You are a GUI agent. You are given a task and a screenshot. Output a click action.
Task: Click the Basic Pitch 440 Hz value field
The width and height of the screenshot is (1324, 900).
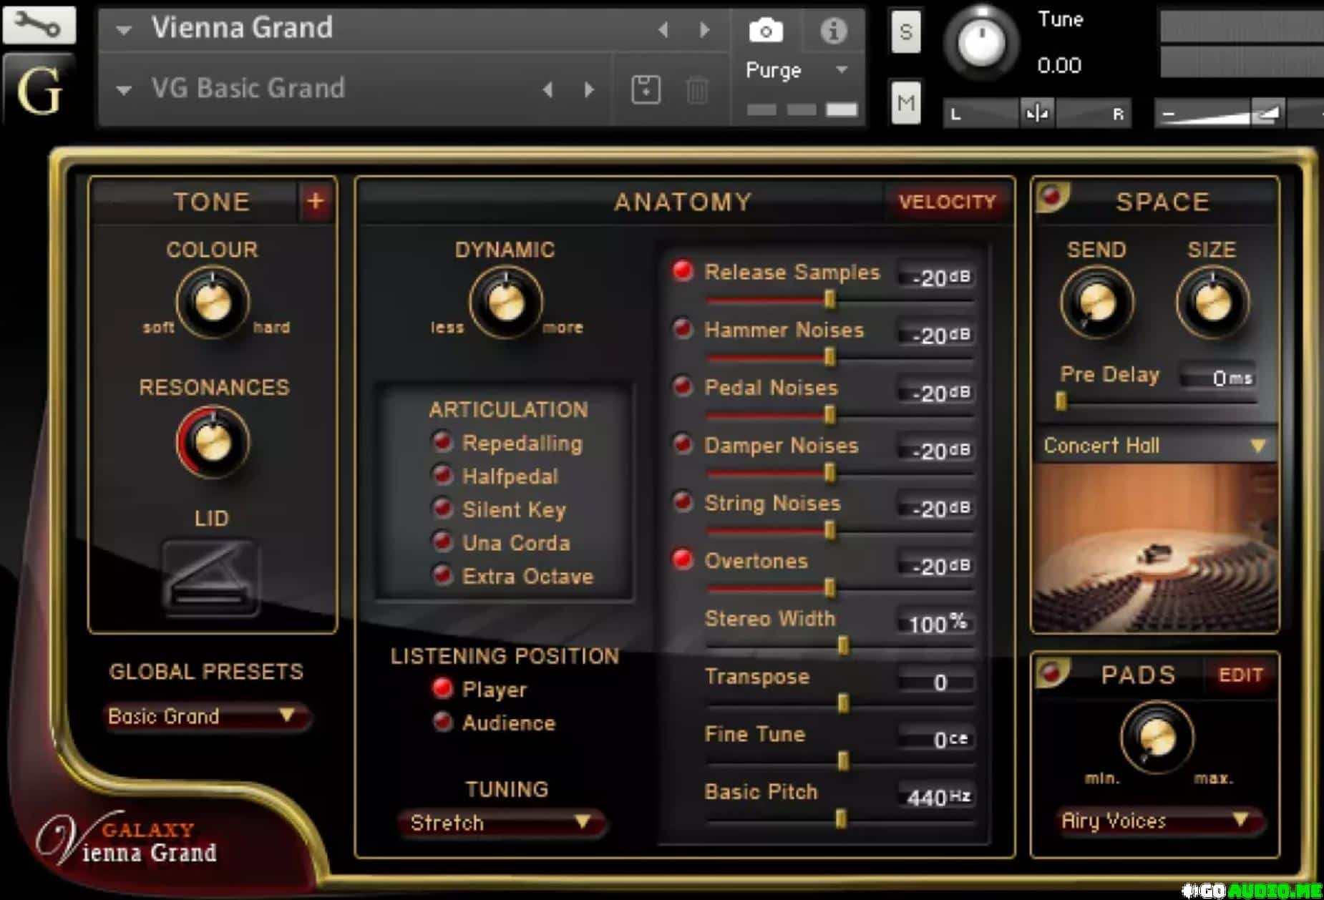[936, 796]
